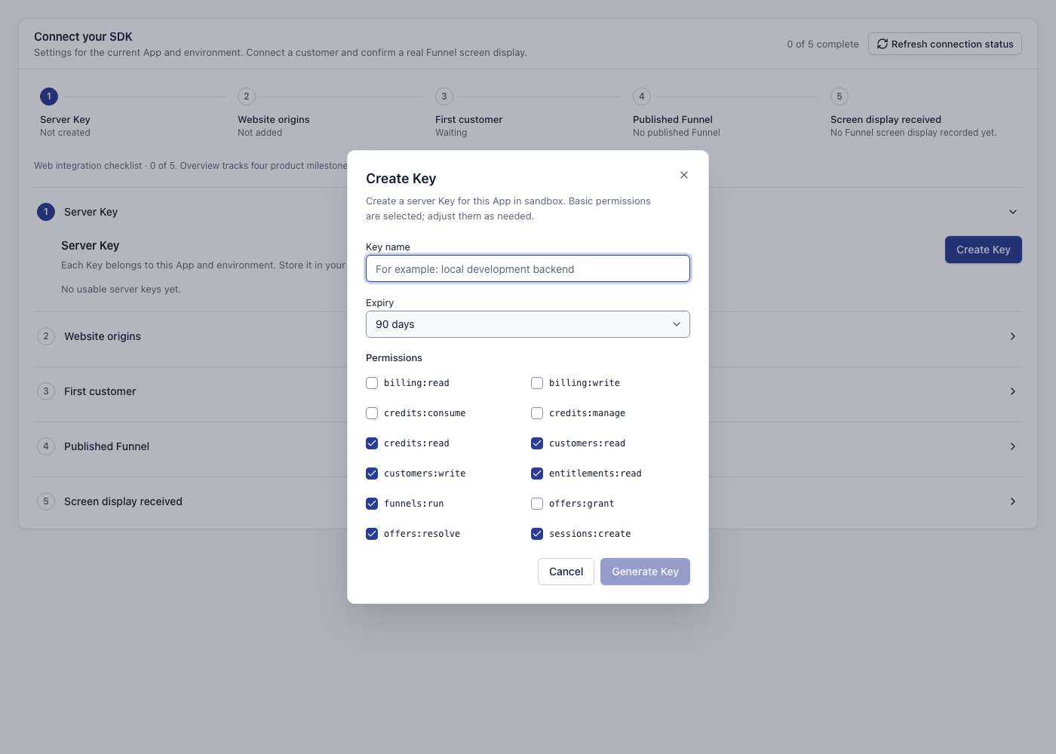
Task: Expand the Published Funnel row chevron
Action: point(1013,446)
